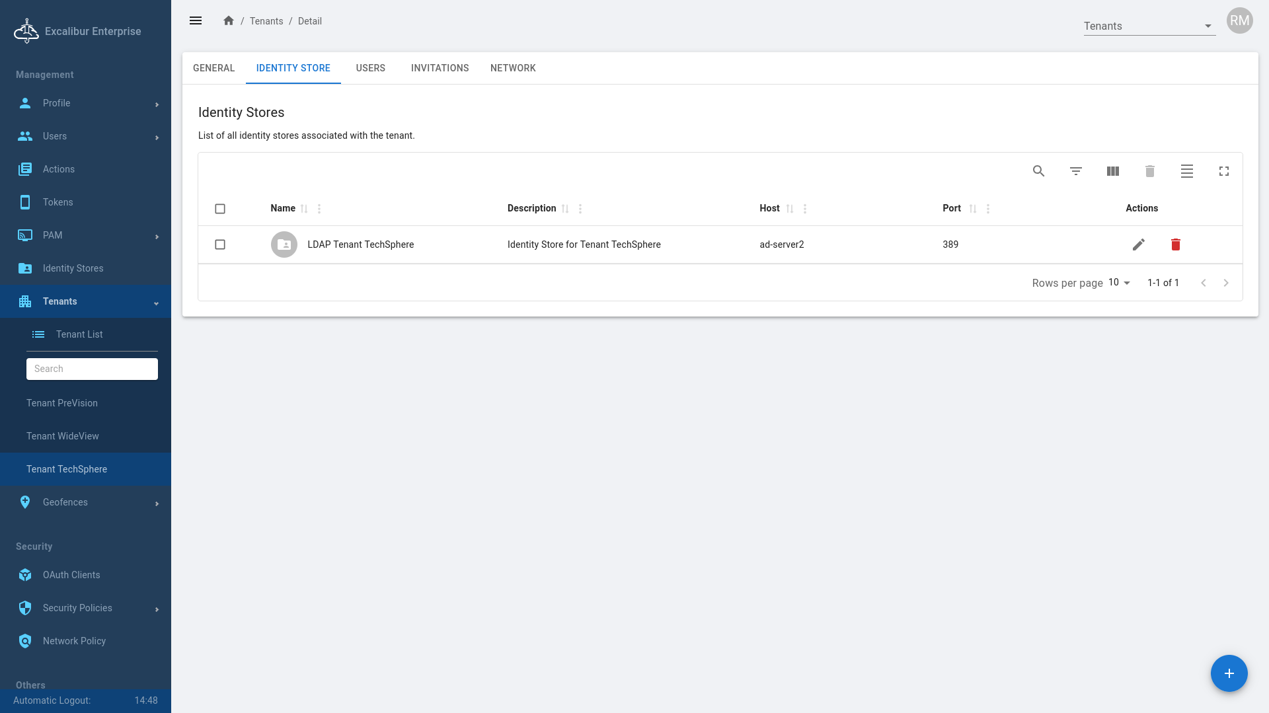Open the table filter icon
The height and width of the screenshot is (713, 1269).
[1075, 171]
